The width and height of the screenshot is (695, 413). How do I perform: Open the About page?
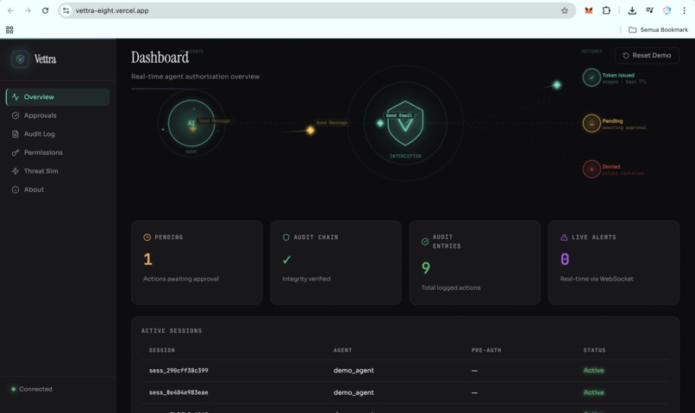[58, 189]
